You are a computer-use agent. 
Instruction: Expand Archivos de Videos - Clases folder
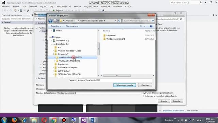point(53,51)
